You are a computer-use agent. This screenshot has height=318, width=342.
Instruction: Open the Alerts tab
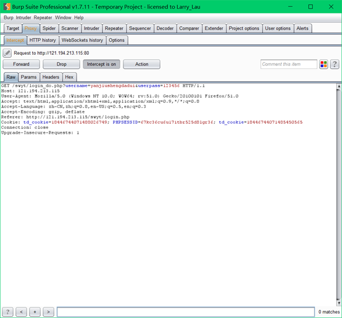[x=302, y=28]
